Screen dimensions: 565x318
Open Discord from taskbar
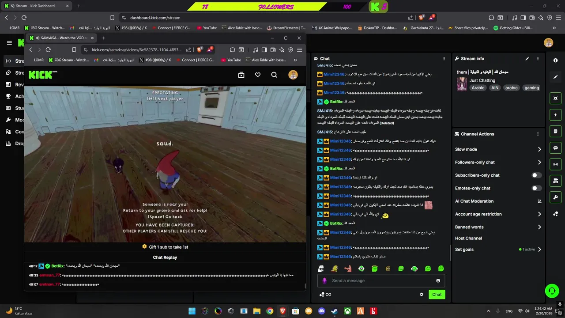321,311
